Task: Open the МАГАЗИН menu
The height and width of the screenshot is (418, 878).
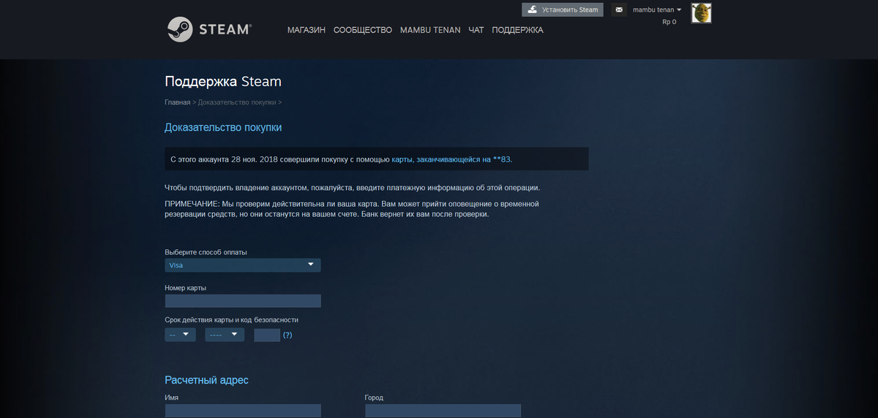Action: pos(307,30)
